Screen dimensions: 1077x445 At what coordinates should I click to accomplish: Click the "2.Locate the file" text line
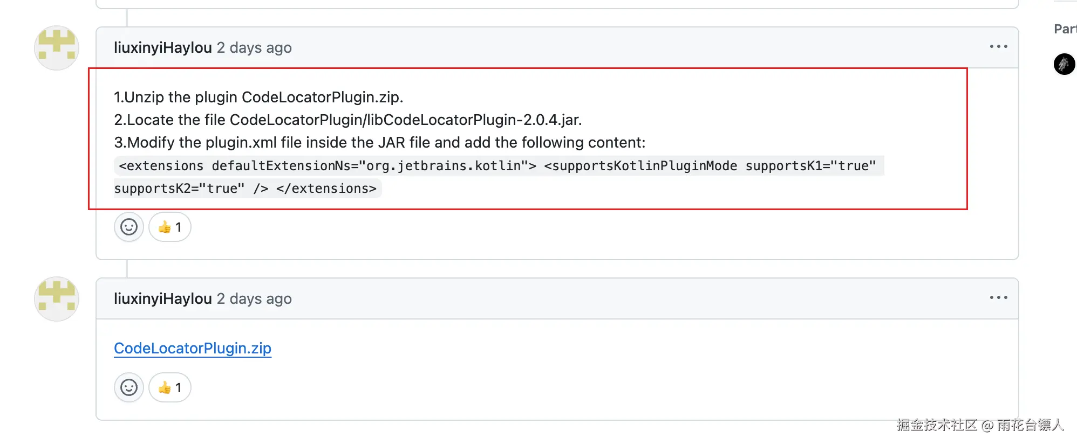click(347, 120)
